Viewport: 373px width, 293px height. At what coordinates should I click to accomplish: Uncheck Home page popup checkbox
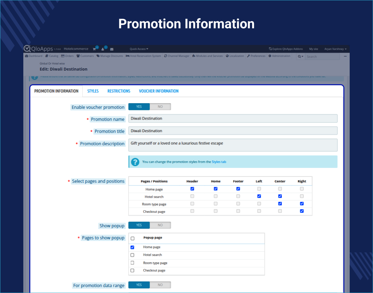pos(132,247)
